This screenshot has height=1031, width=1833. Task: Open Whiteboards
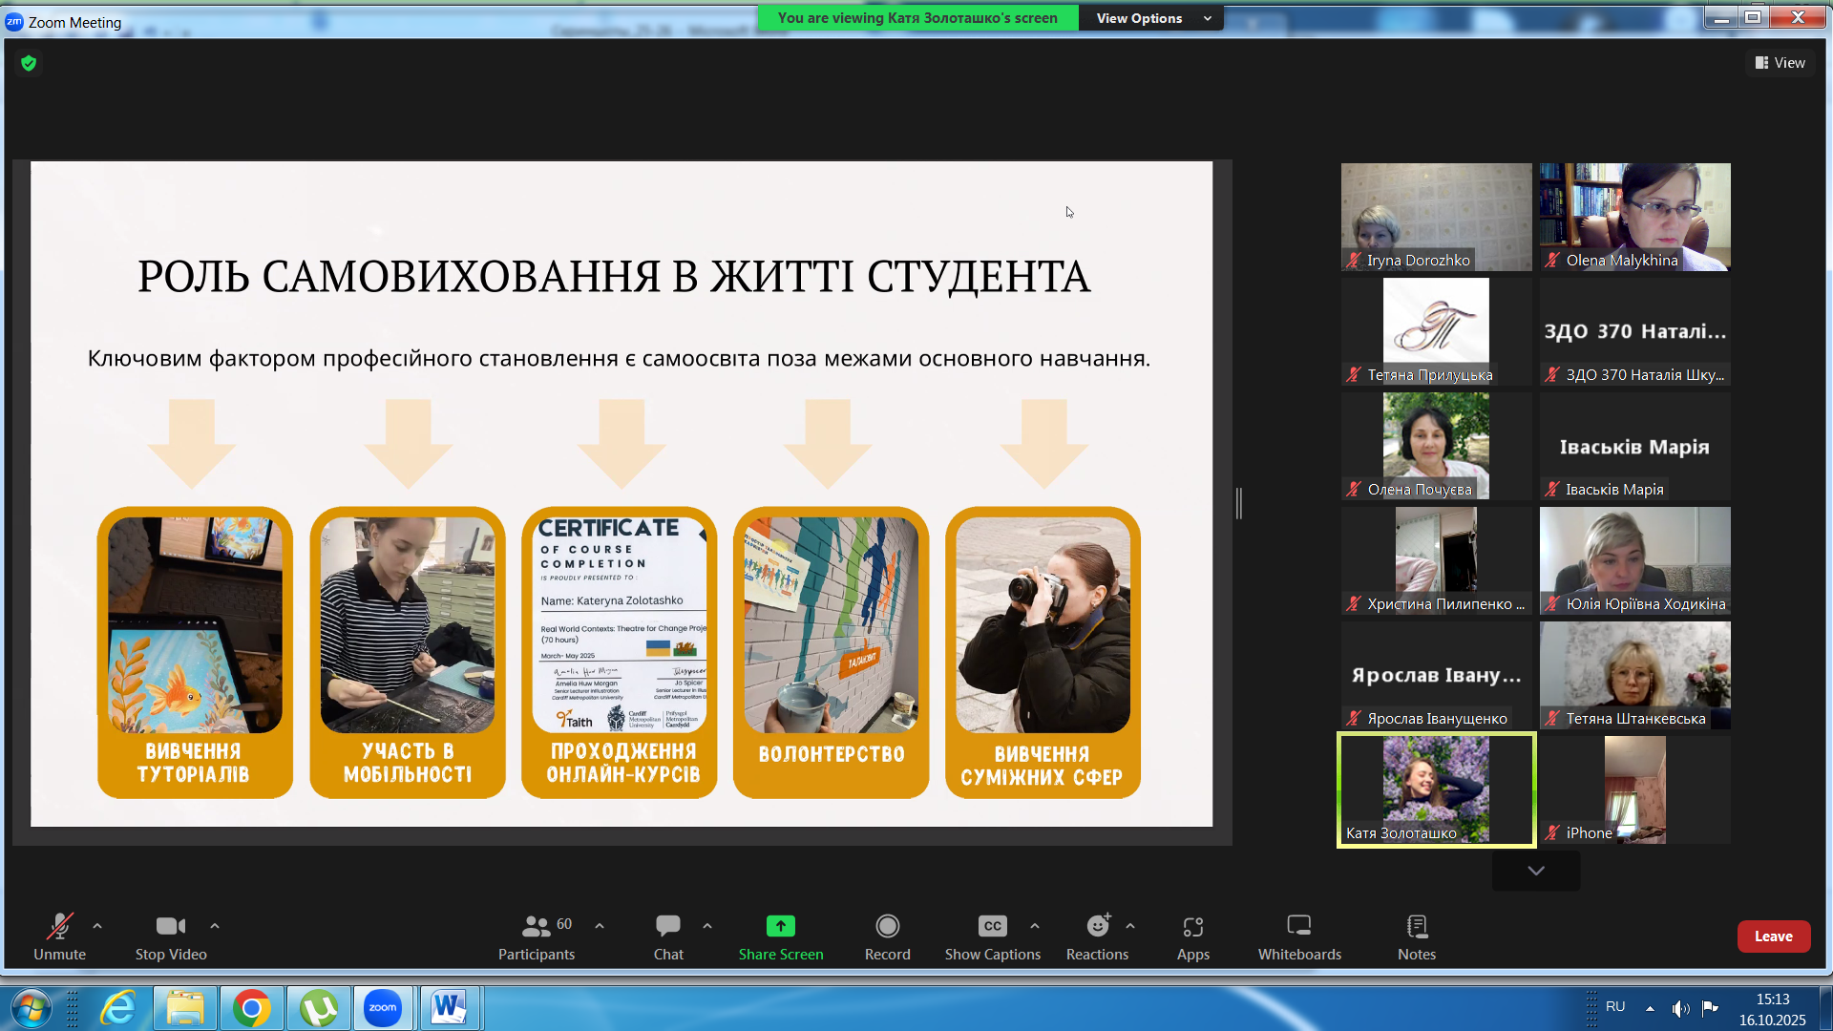coord(1298,936)
